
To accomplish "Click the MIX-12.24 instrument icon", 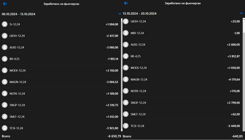I will point(126,33).
